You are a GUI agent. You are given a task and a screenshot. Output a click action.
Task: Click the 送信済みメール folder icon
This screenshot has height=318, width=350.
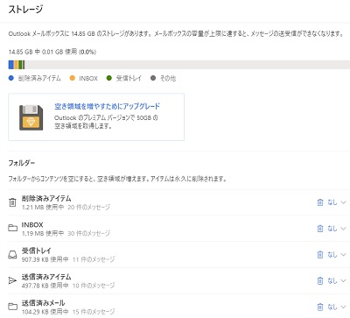click(12, 307)
